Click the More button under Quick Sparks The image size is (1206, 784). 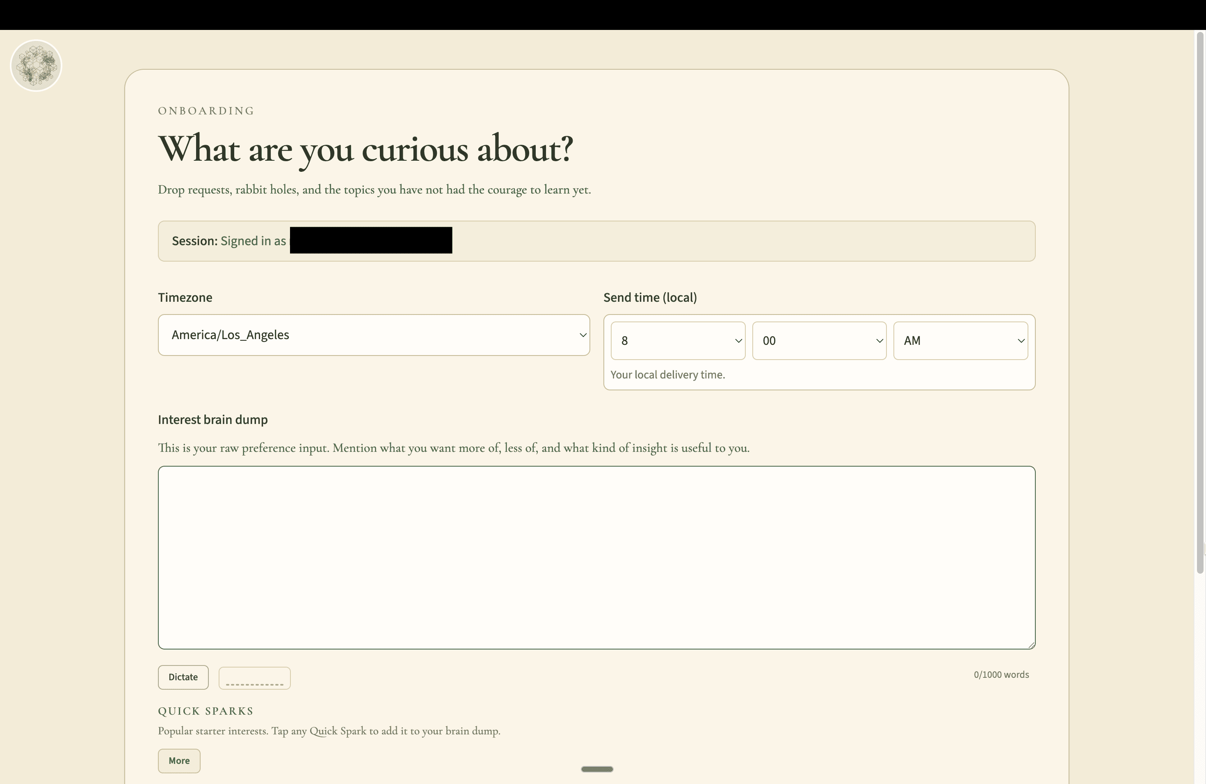point(178,761)
